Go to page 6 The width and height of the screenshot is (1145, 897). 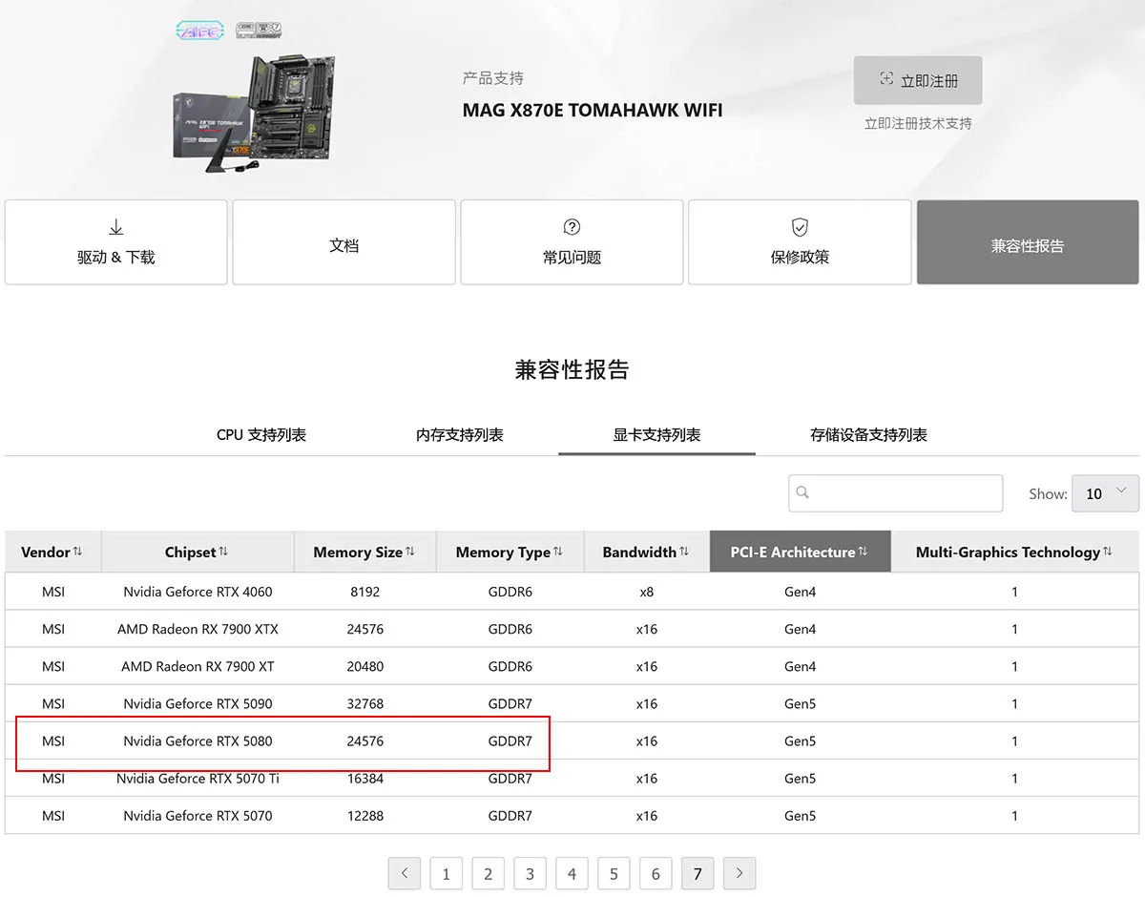656,873
